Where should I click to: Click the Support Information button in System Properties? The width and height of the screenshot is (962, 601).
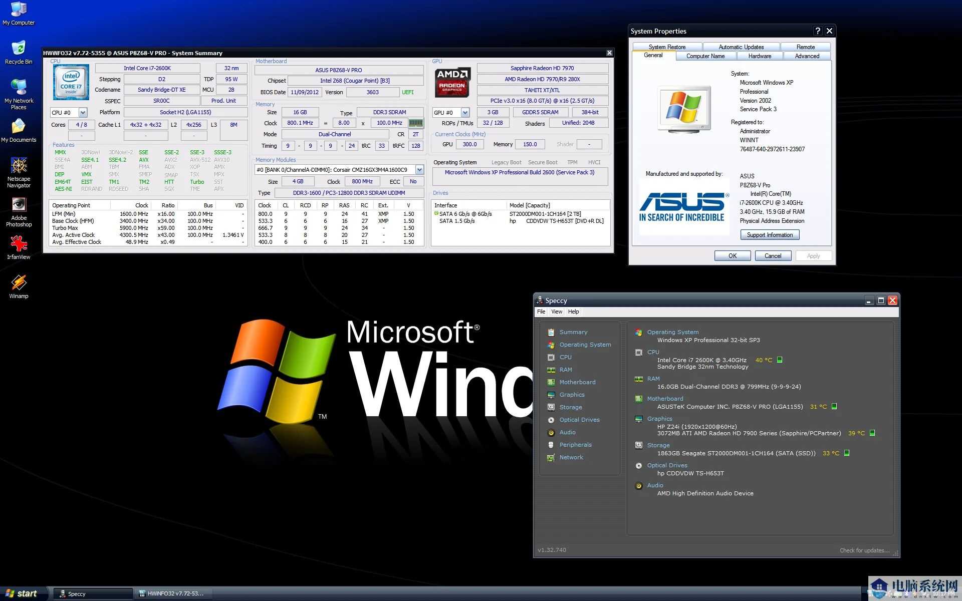pyautogui.click(x=770, y=235)
